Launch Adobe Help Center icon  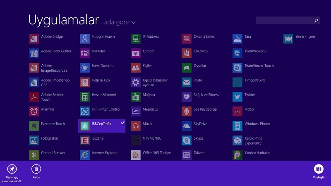[x=34, y=53]
